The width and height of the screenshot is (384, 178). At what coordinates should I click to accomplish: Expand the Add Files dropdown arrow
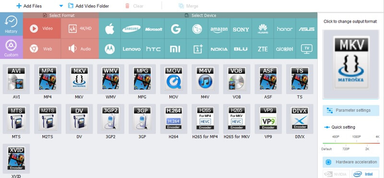pos(61,6)
